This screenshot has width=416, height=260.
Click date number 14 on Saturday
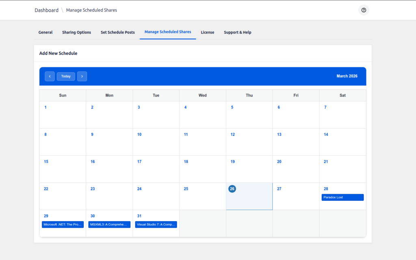pos(326,135)
